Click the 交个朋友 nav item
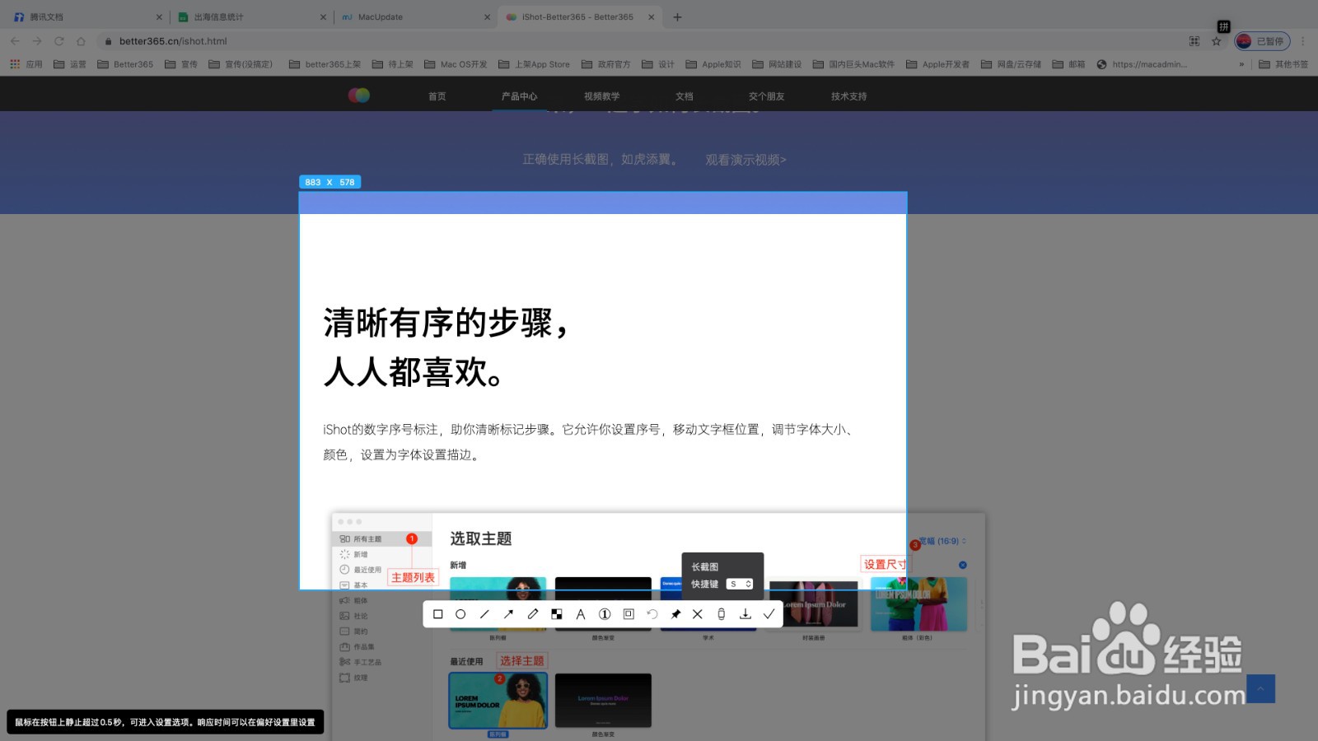The width and height of the screenshot is (1318, 741). 766,96
